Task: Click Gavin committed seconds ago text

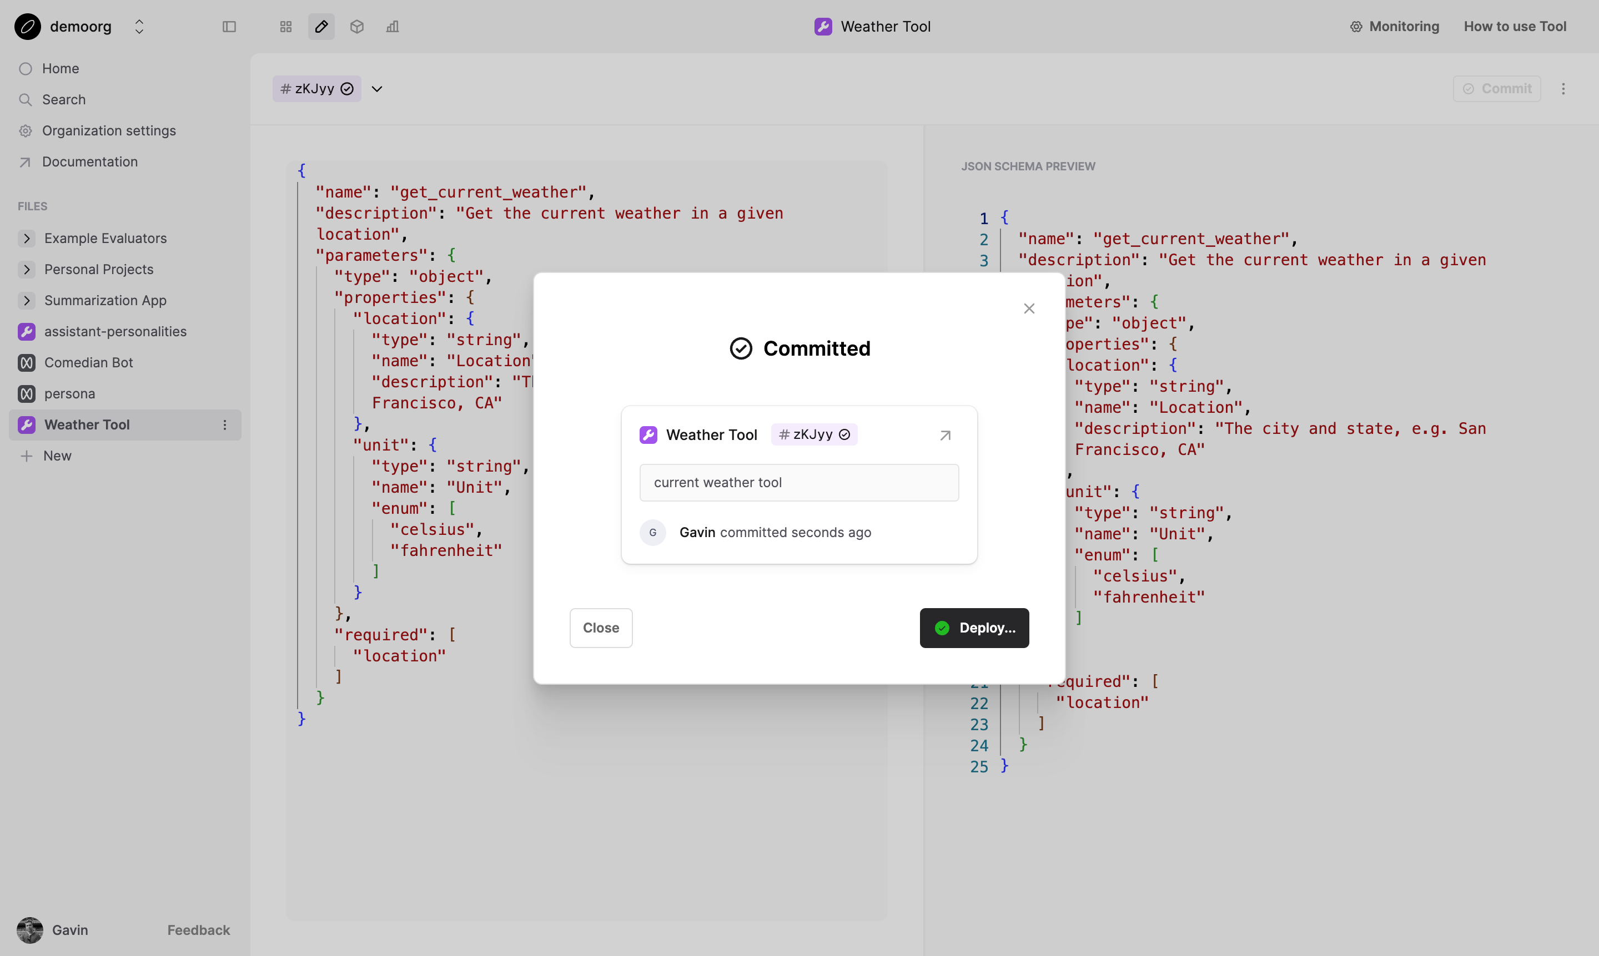Action: tap(775, 532)
